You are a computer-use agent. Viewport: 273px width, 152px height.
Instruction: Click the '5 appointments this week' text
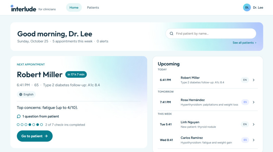(72, 41)
